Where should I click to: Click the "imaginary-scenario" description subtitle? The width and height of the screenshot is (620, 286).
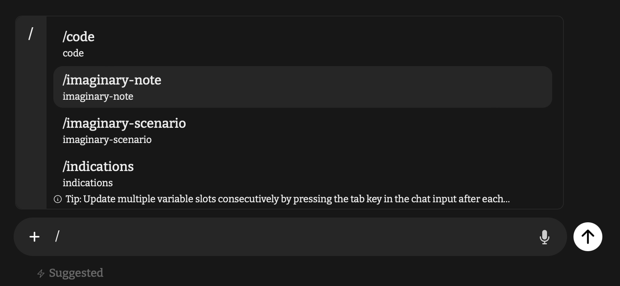click(x=107, y=140)
